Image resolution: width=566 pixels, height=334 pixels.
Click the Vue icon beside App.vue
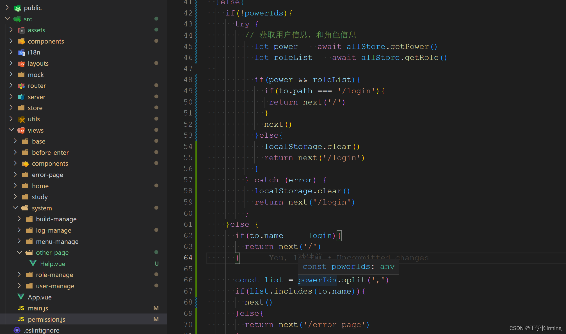21,297
